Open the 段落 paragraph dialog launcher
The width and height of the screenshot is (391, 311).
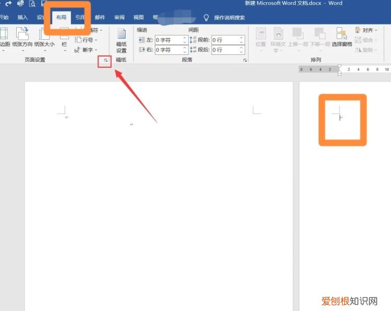click(x=245, y=60)
